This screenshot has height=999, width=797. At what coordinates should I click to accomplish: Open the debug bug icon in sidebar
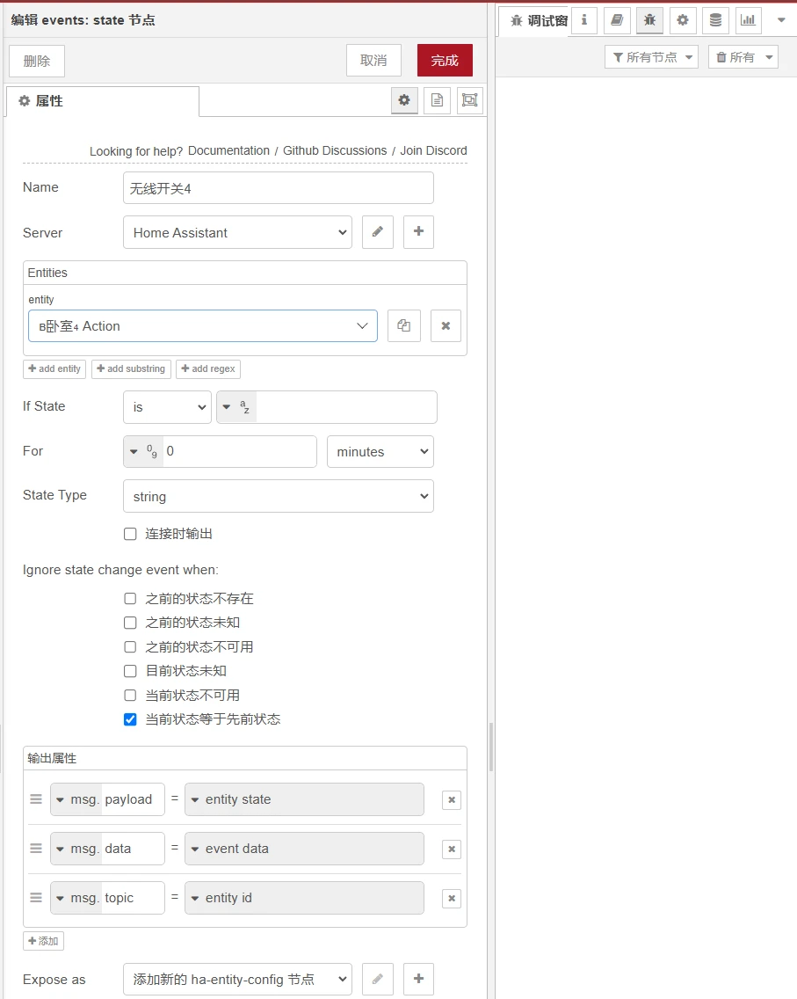(649, 20)
